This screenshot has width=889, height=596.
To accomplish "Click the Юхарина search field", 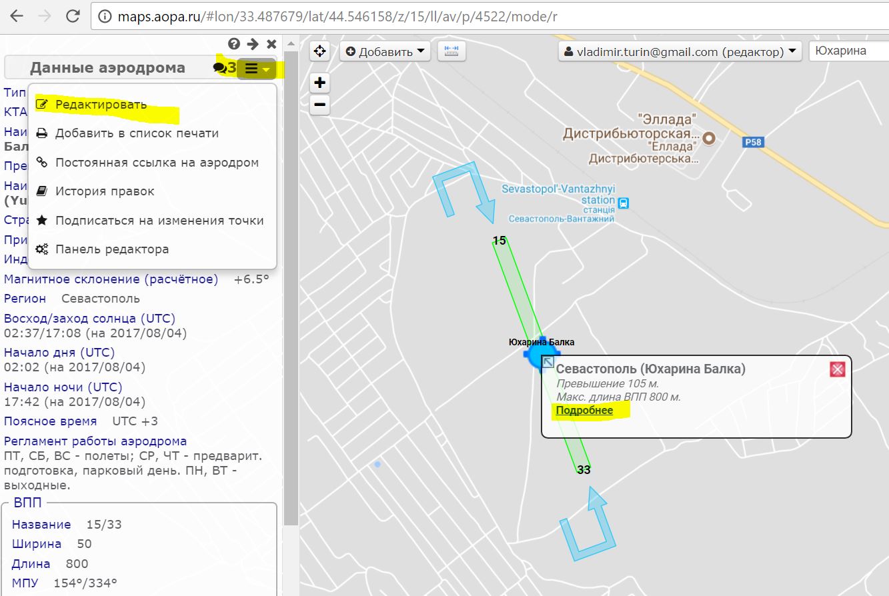I will pos(847,51).
